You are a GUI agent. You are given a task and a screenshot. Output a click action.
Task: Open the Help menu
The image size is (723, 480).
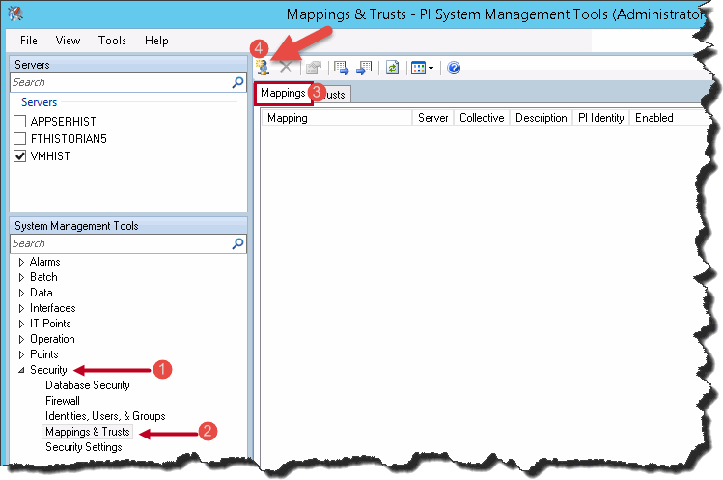[156, 41]
